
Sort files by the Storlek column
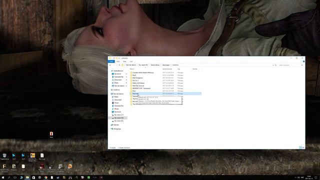pyautogui.click(x=195, y=69)
